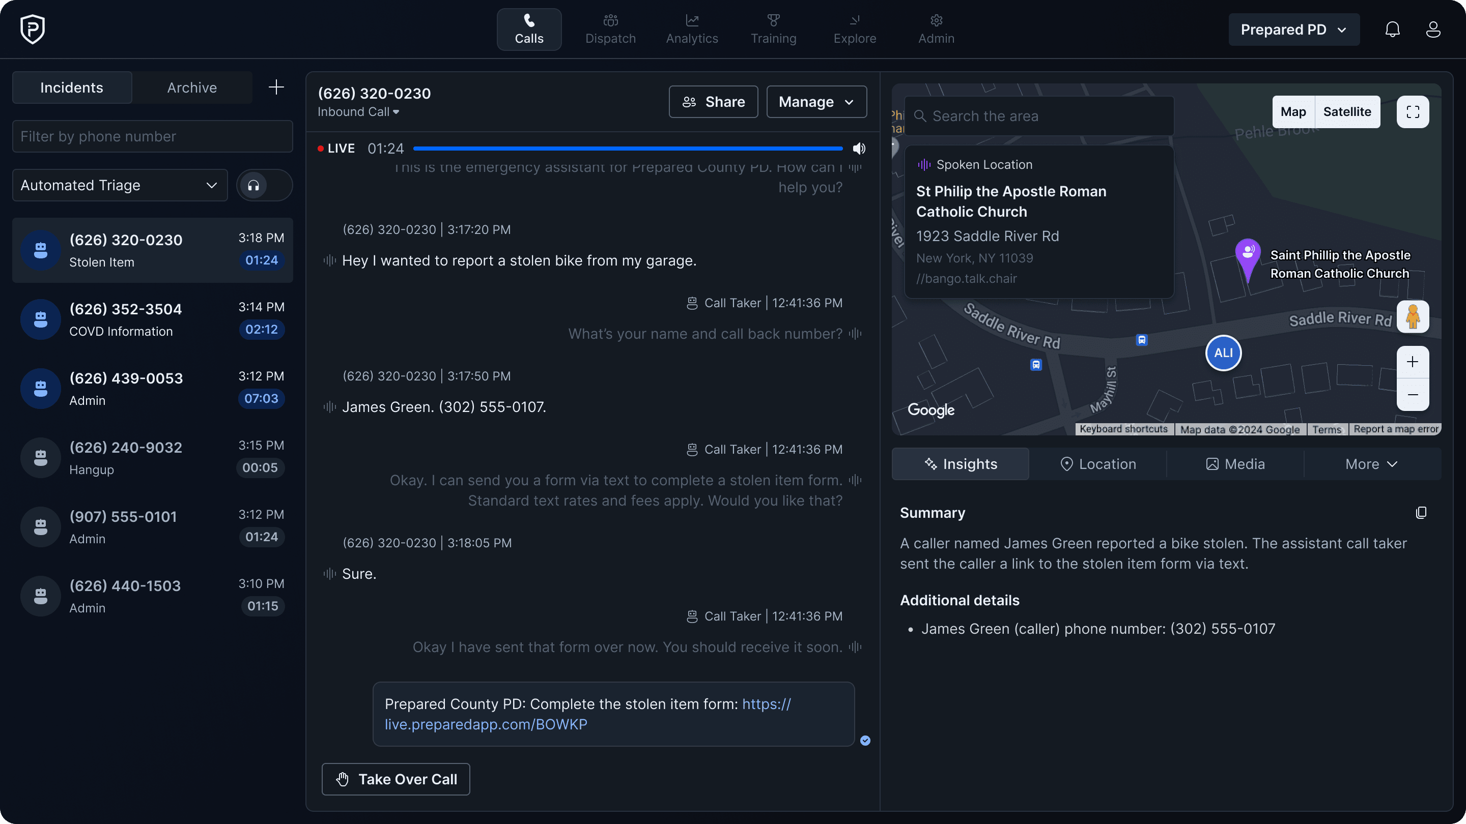Click the ALI marker on the map
This screenshot has width=1466, height=824.
(x=1223, y=352)
